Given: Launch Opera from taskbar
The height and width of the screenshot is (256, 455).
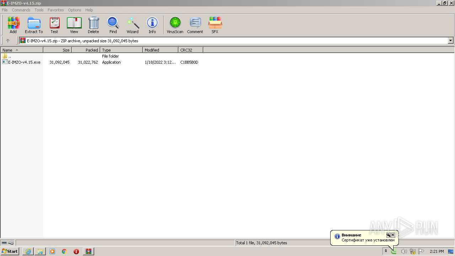Looking at the screenshot, I should pos(76,251).
